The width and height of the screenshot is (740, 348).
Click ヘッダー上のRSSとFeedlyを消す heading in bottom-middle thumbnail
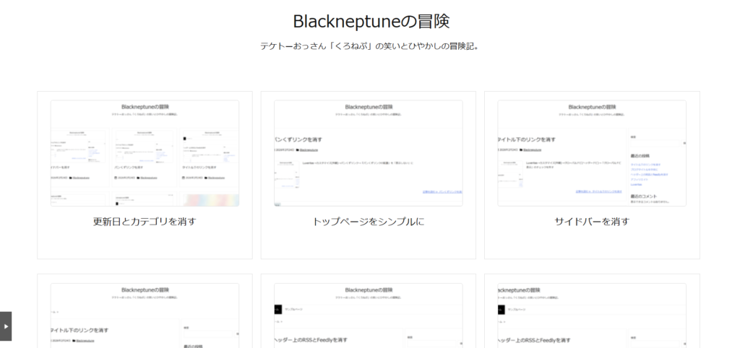tap(311, 340)
